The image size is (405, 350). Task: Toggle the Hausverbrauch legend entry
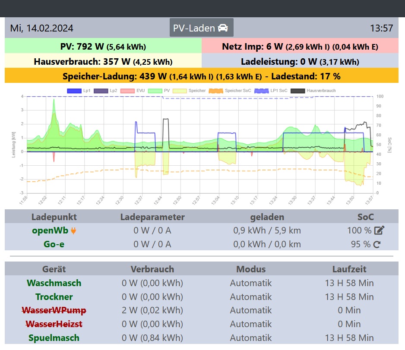[x=313, y=91]
